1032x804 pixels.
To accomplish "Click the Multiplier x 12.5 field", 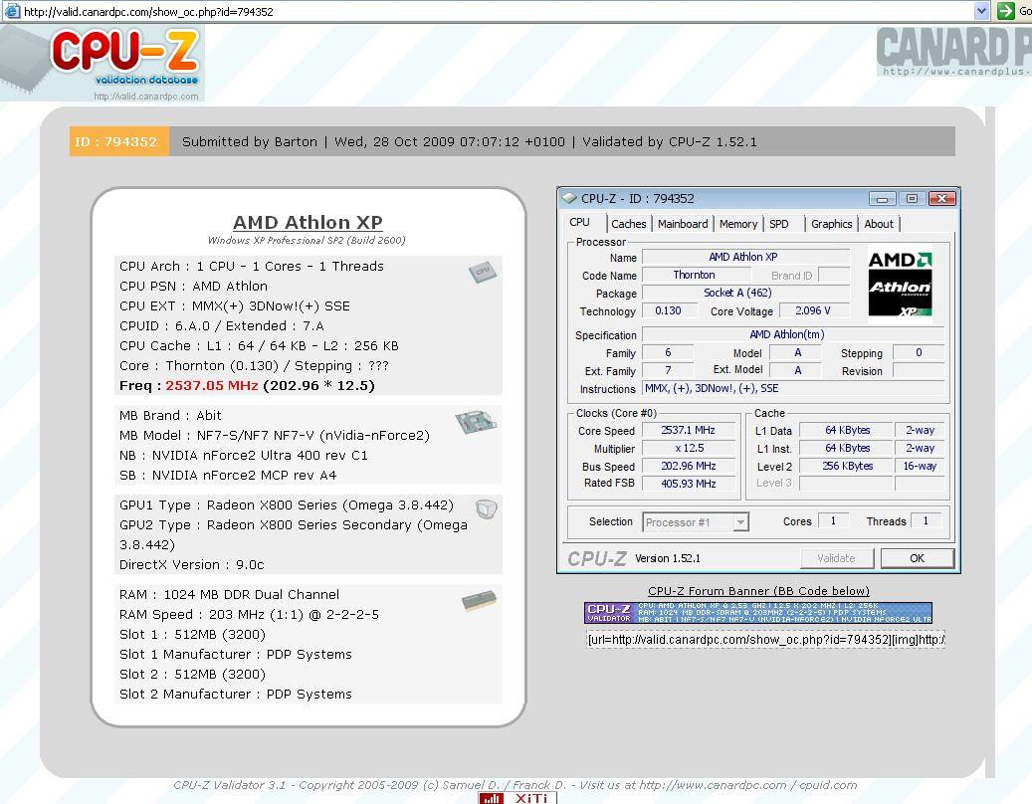I will (689, 448).
